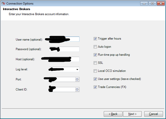This screenshot has width=166, height=119.
Task: Focus the Password input field
Action: coord(64,49)
